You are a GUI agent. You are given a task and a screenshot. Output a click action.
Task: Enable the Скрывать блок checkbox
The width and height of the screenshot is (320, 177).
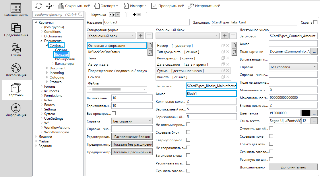click(188, 132)
